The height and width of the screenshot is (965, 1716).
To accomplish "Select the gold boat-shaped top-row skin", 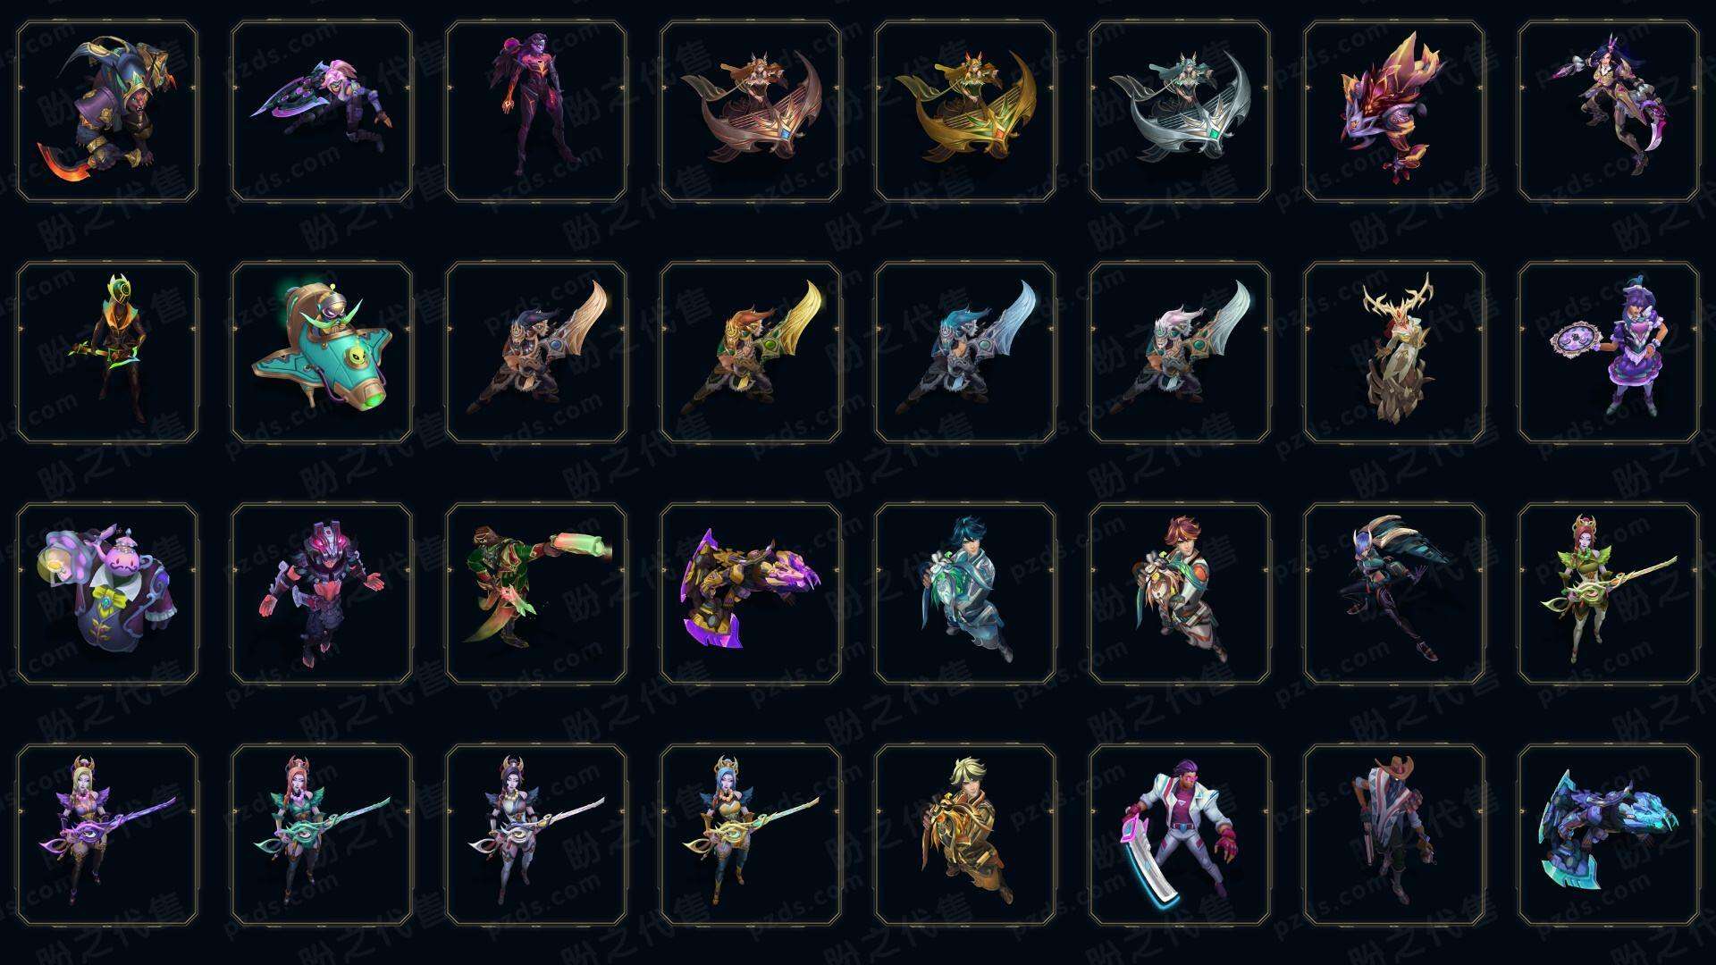I will point(965,112).
